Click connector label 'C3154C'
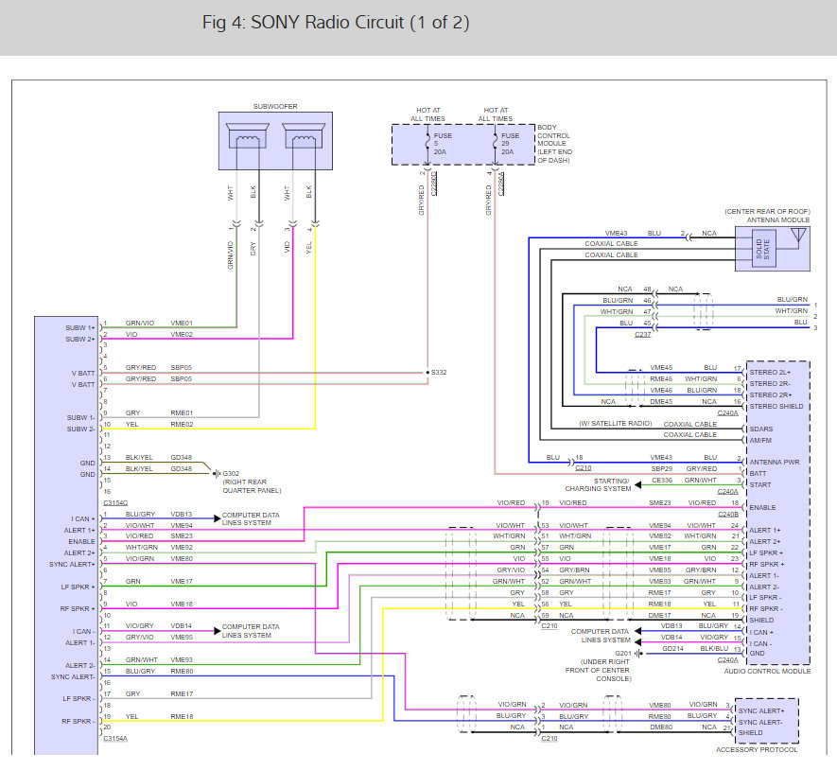 115,503
